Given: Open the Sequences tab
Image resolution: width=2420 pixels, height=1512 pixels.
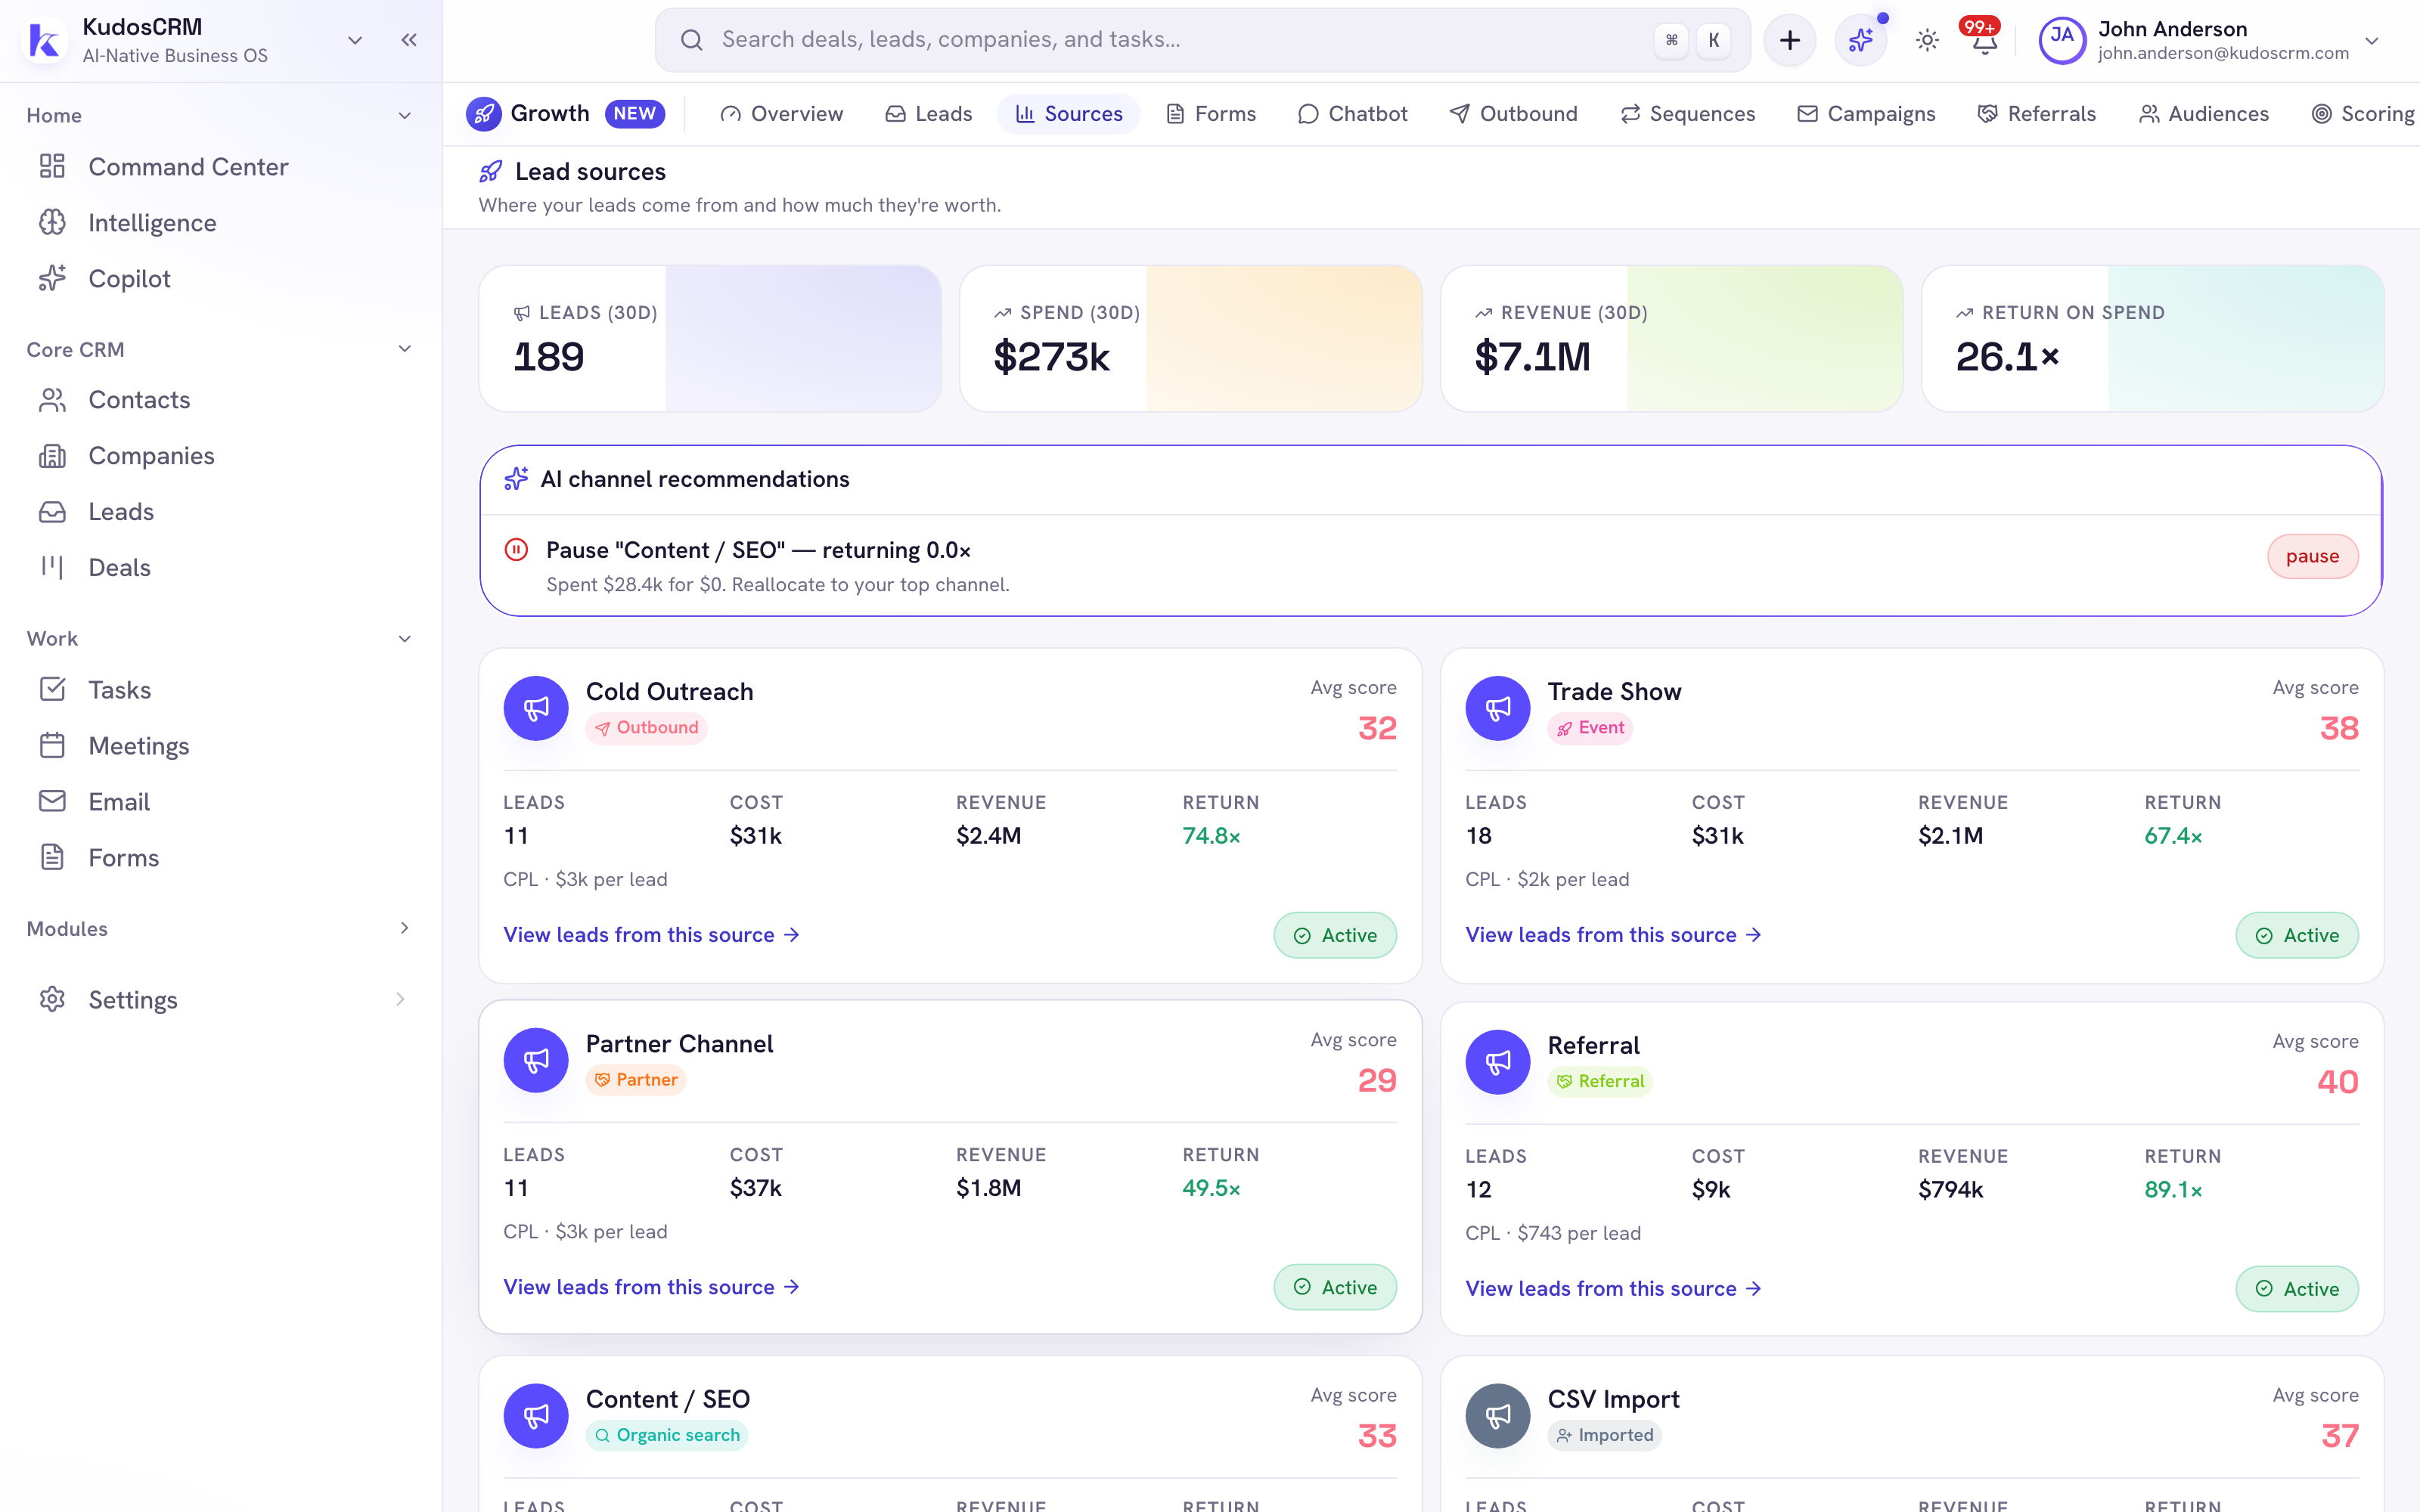Looking at the screenshot, I should [x=1688, y=114].
